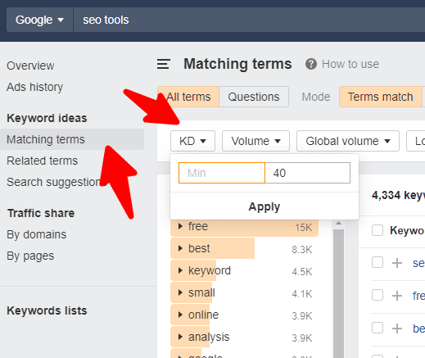Go to Ads history in sidebar

[34, 87]
